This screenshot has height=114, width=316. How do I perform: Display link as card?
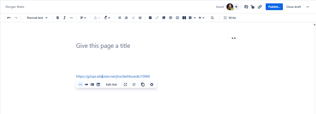[92, 84]
